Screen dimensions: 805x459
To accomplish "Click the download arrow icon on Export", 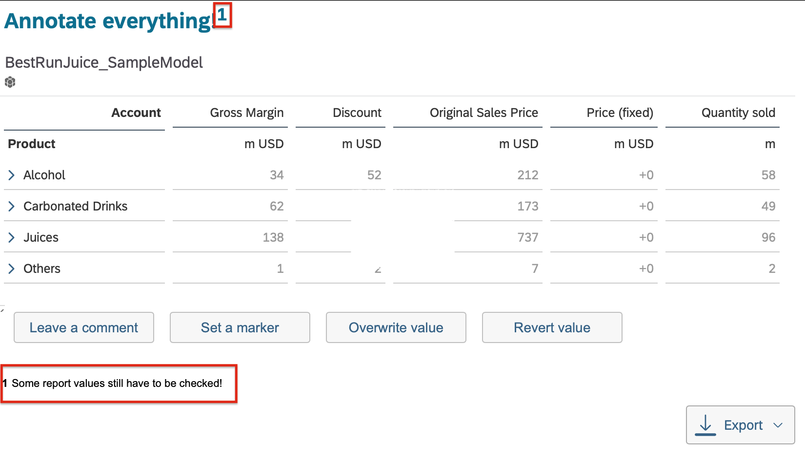I will 705,425.
